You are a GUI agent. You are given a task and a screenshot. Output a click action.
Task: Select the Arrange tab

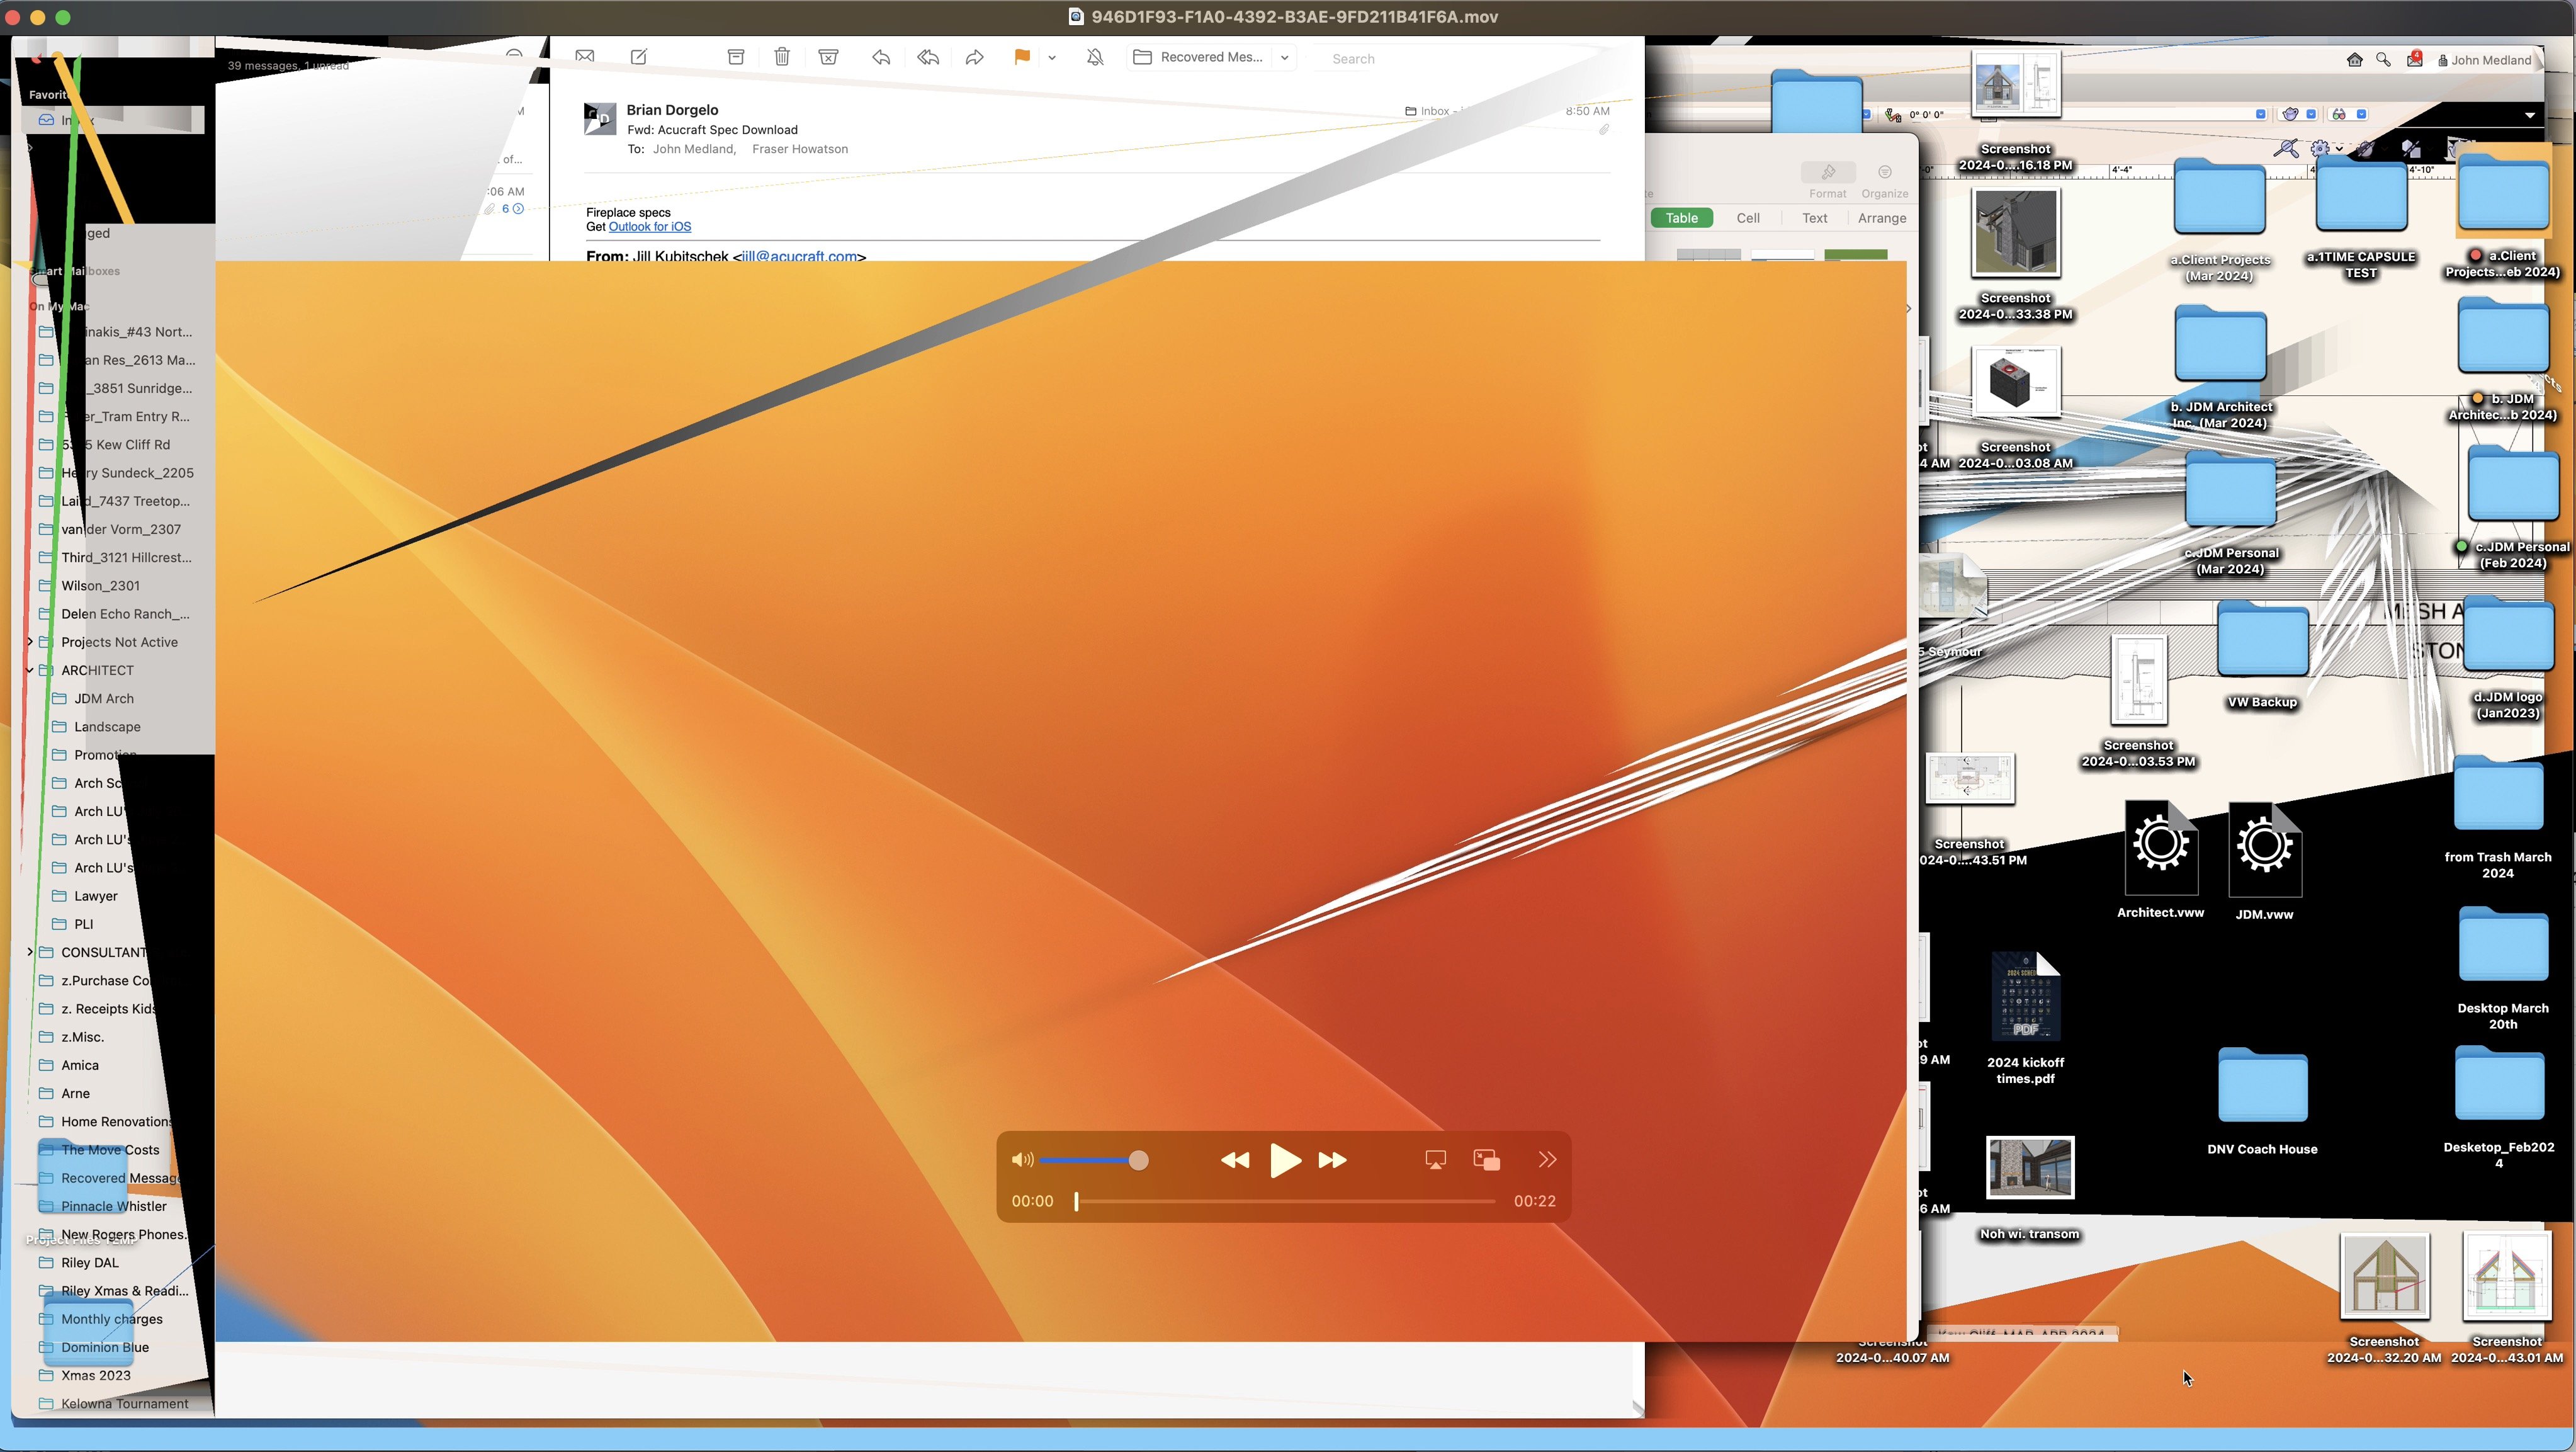1881,218
